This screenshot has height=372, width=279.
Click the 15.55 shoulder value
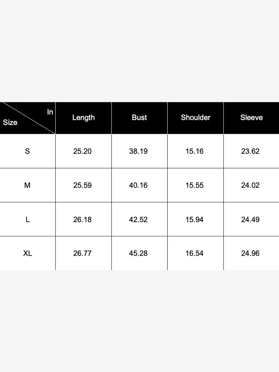coord(195,185)
